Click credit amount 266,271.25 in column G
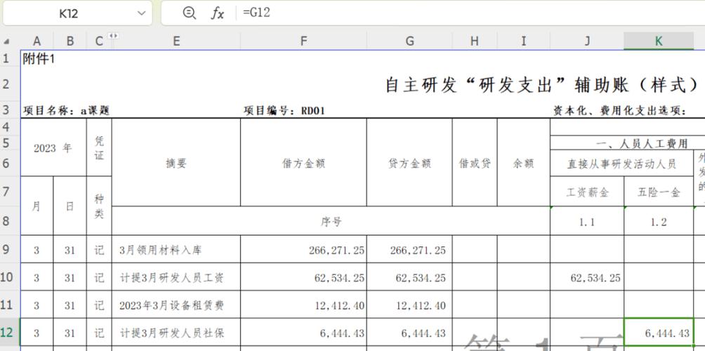Screen dimensions: 705x351 tap(409, 249)
